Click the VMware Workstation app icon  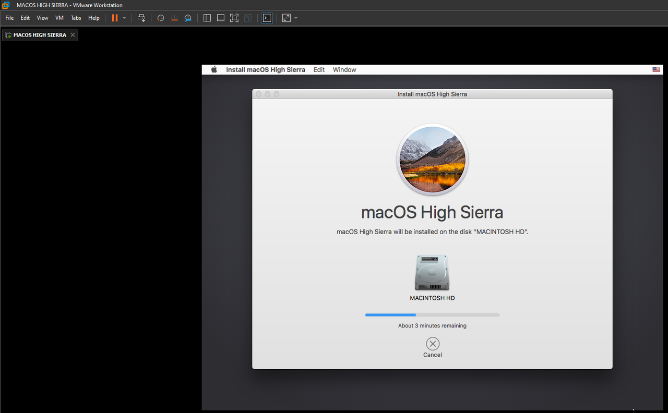click(5, 5)
